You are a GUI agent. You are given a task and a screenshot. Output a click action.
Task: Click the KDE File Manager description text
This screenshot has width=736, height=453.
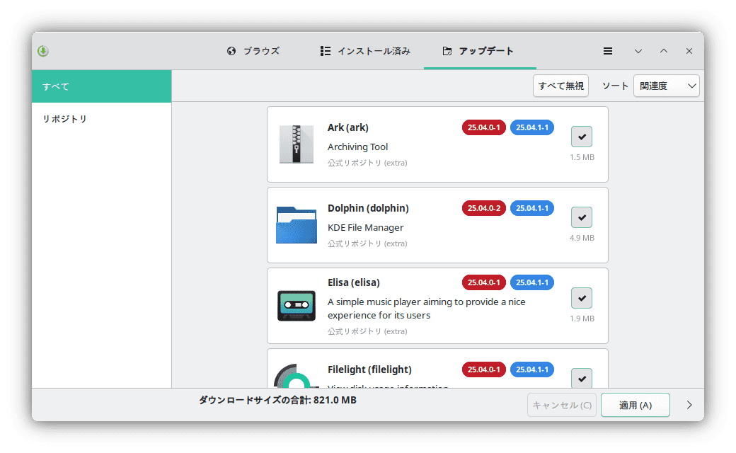pos(365,228)
